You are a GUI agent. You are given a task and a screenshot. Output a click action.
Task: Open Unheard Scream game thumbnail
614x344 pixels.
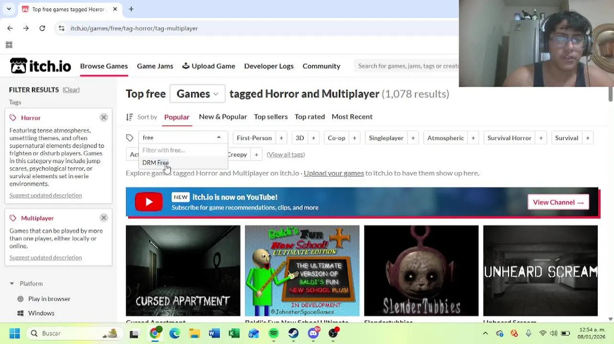(540, 270)
